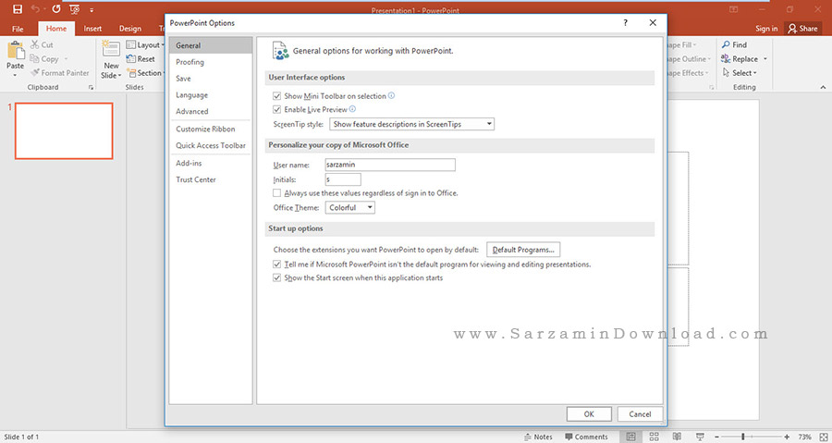The width and height of the screenshot is (832, 443).
Task: Click the zoom slider handle
Action: (743, 437)
